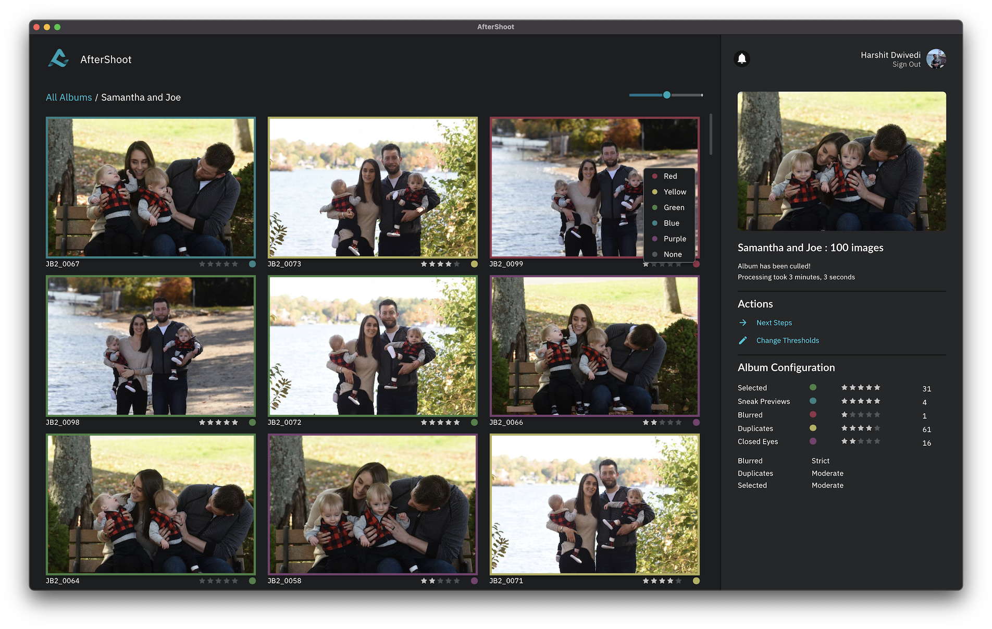Choose Green from color label menu
This screenshot has width=992, height=629.
[669, 208]
